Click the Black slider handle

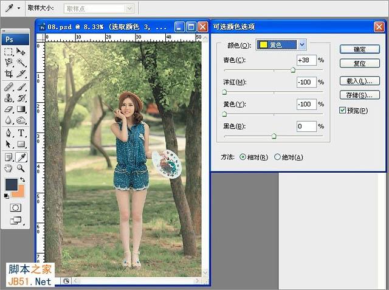[x=274, y=136]
